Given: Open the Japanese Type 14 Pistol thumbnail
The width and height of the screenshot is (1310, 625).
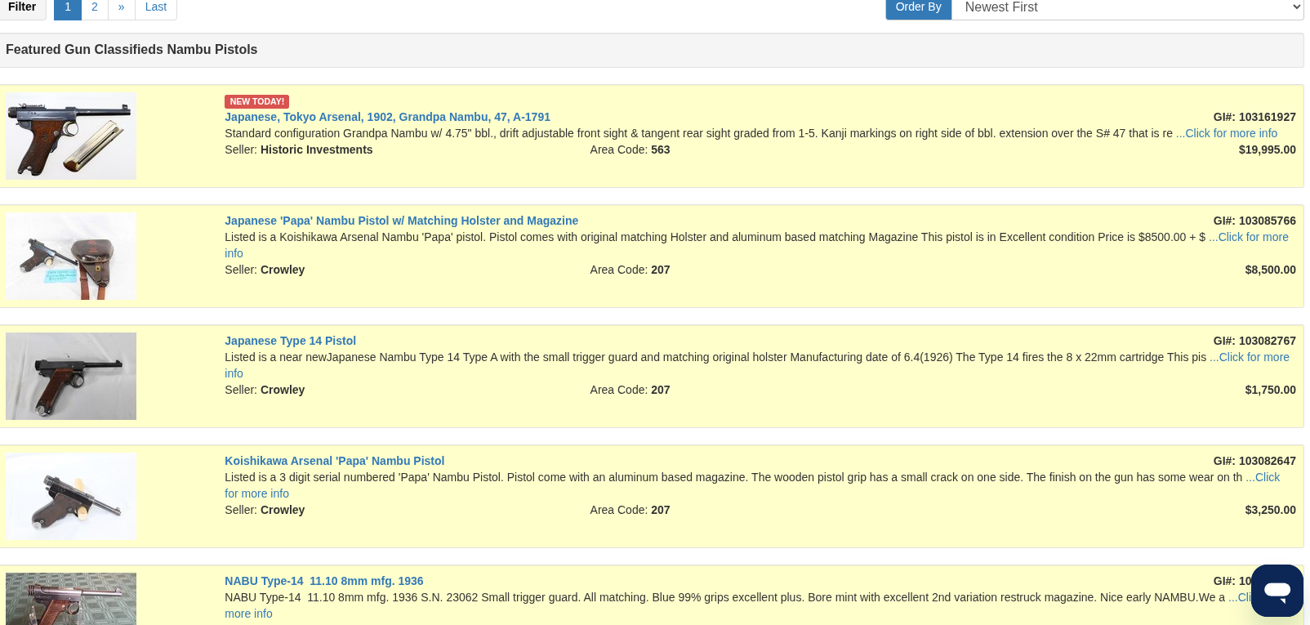Looking at the screenshot, I should click(x=71, y=377).
